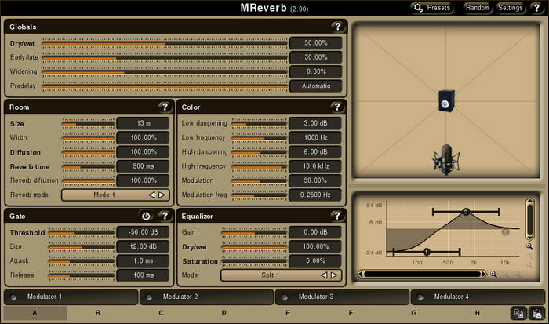Switch to preset slot F
Image resolution: width=549 pixels, height=324 pixels.
(x=351, y=313)
